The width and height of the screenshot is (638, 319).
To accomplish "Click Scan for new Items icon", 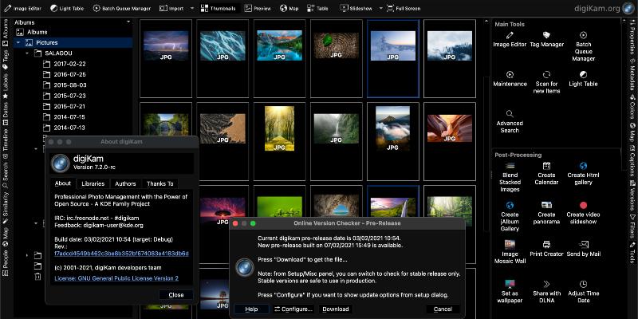I will click(x=546, y=78).
